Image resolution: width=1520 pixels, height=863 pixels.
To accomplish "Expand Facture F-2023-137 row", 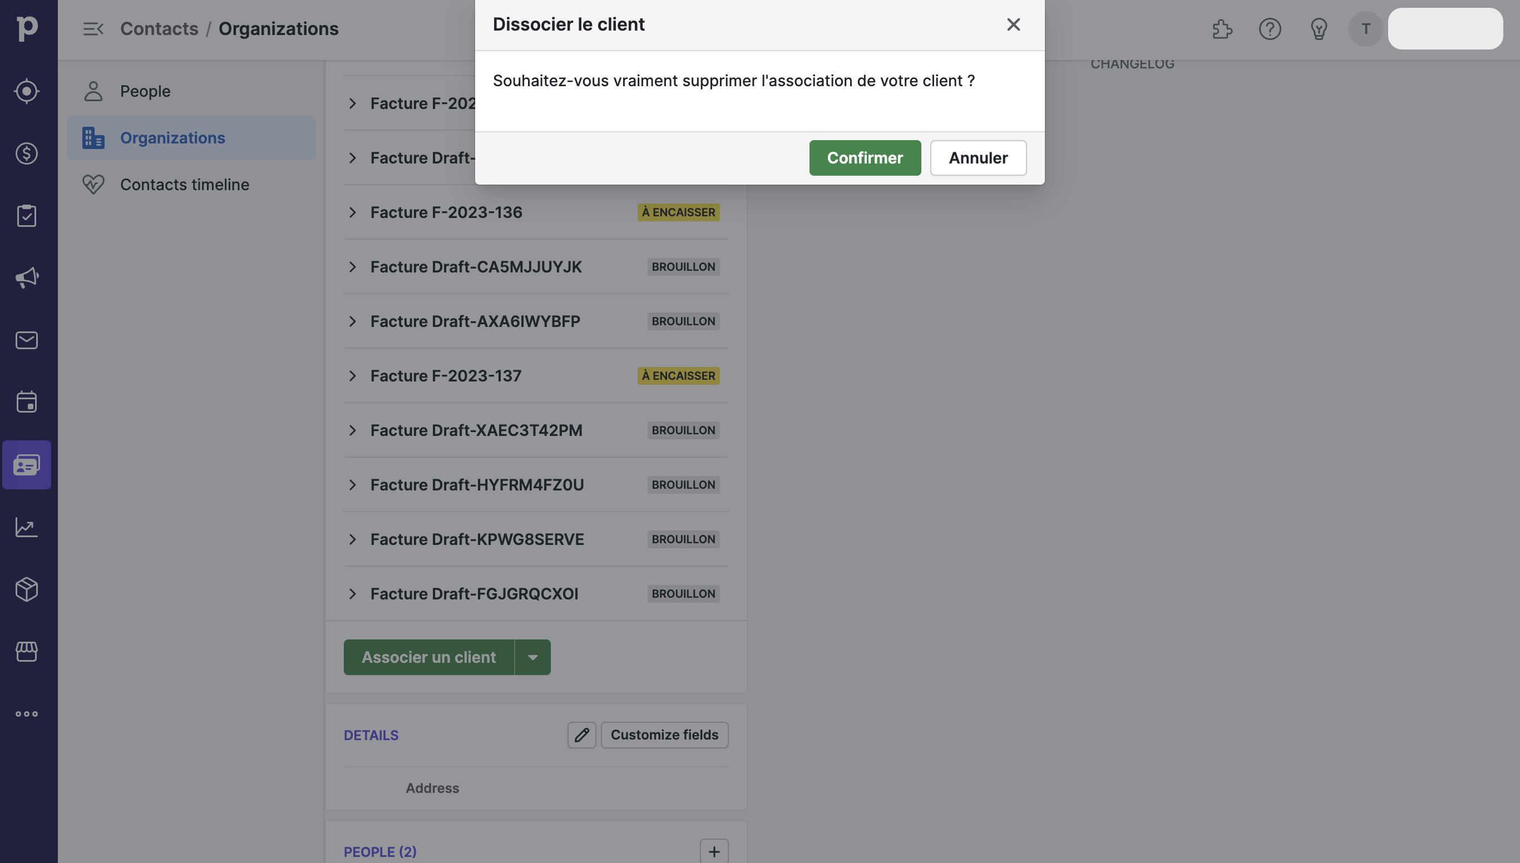I will 352,376.
